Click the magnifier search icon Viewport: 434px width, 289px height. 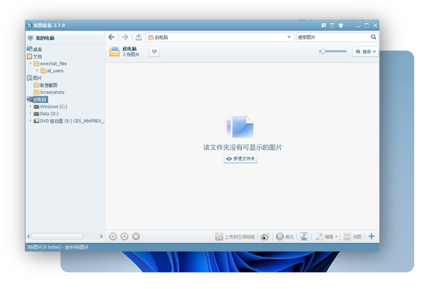[373, 37]
